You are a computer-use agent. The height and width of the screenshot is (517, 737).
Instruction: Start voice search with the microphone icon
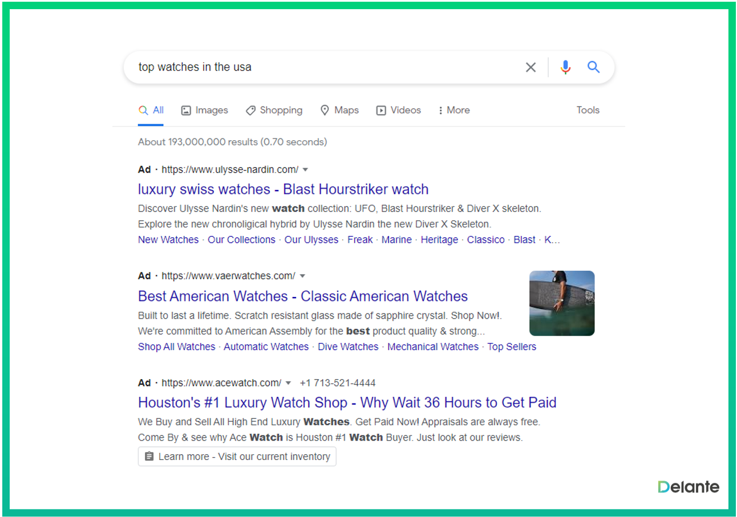click(x=565, y=67)
